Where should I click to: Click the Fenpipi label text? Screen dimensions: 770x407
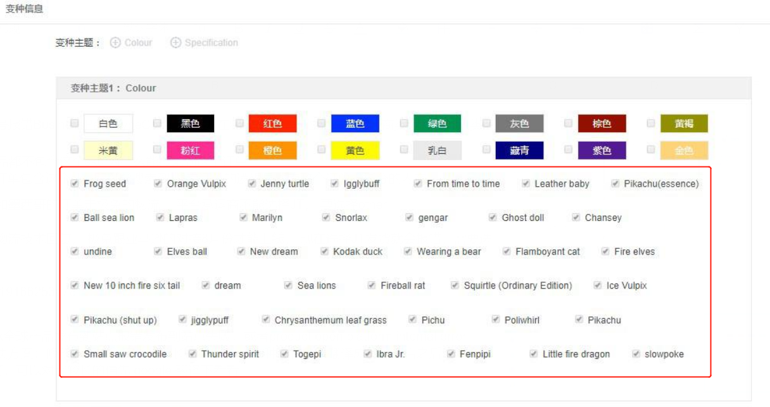[x=476, y=354]
